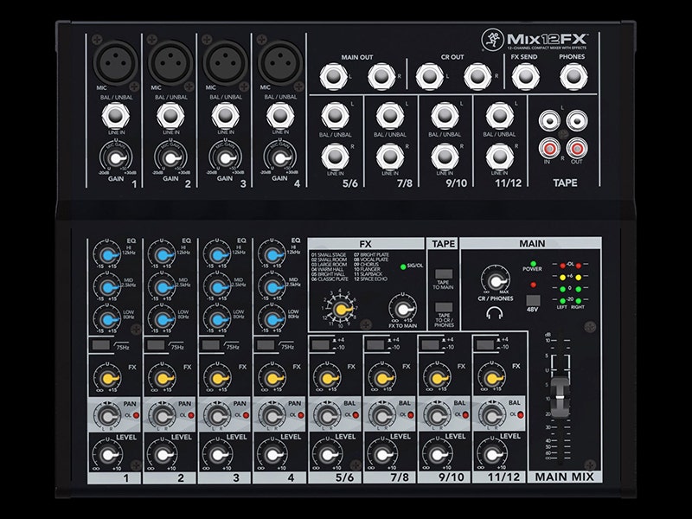
Task: Click channel 2 GAIN knob
Action: pos(170,158)
